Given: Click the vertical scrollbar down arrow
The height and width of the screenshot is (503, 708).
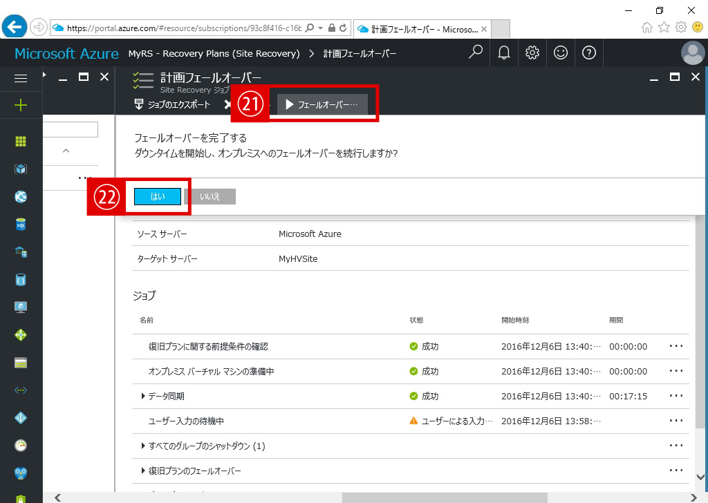Looking at the screenshot, I should click(700, 477).
